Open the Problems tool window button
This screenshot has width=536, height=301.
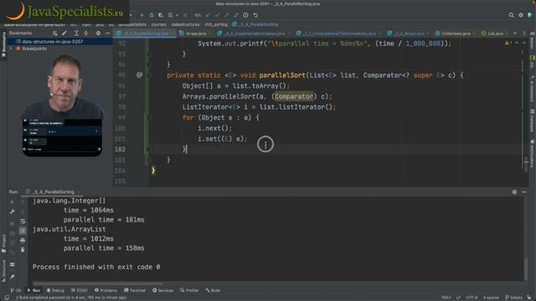[x=106, y=290]
